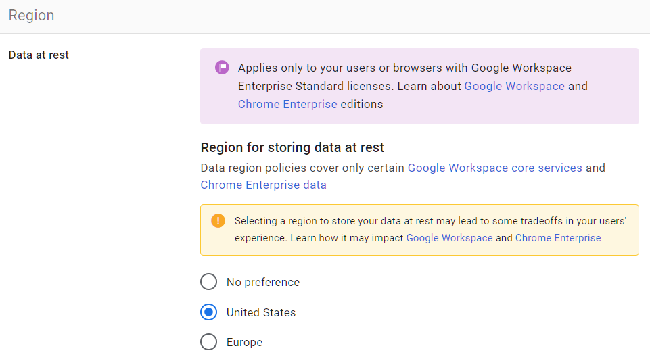Open Chrome Enterprise editions link
The height and width of the screenshot is (359, 650).
click(287, 104)
